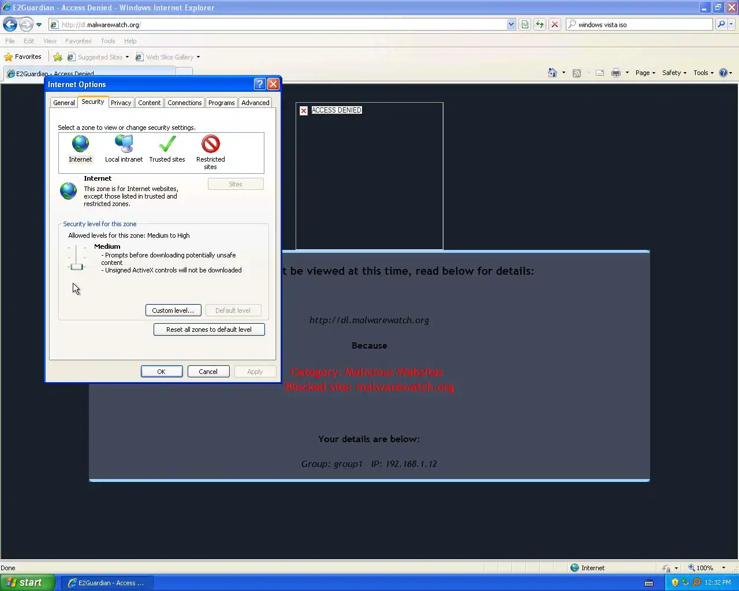Open the Page dropdown menu
This screenshot has width=739, height=591.
[645, 73]
